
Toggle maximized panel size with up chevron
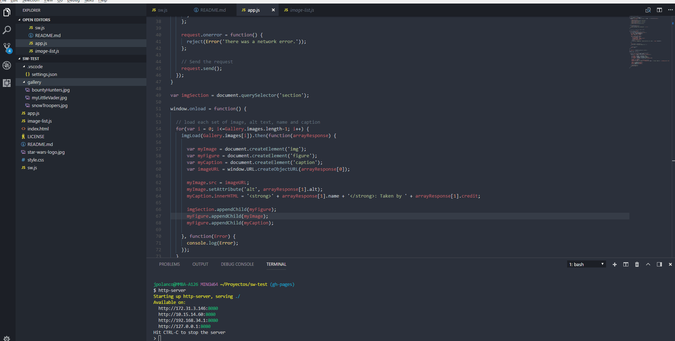[648, 264]
